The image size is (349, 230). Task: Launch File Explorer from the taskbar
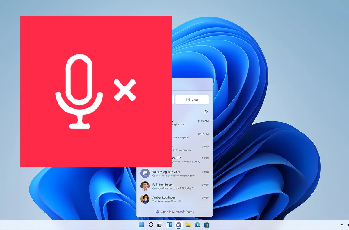point(188,225)
